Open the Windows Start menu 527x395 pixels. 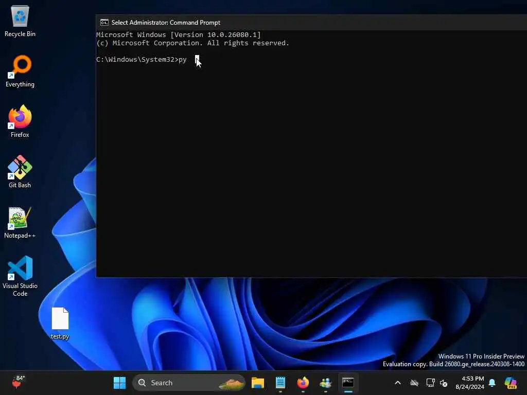[x=119, y=383]
